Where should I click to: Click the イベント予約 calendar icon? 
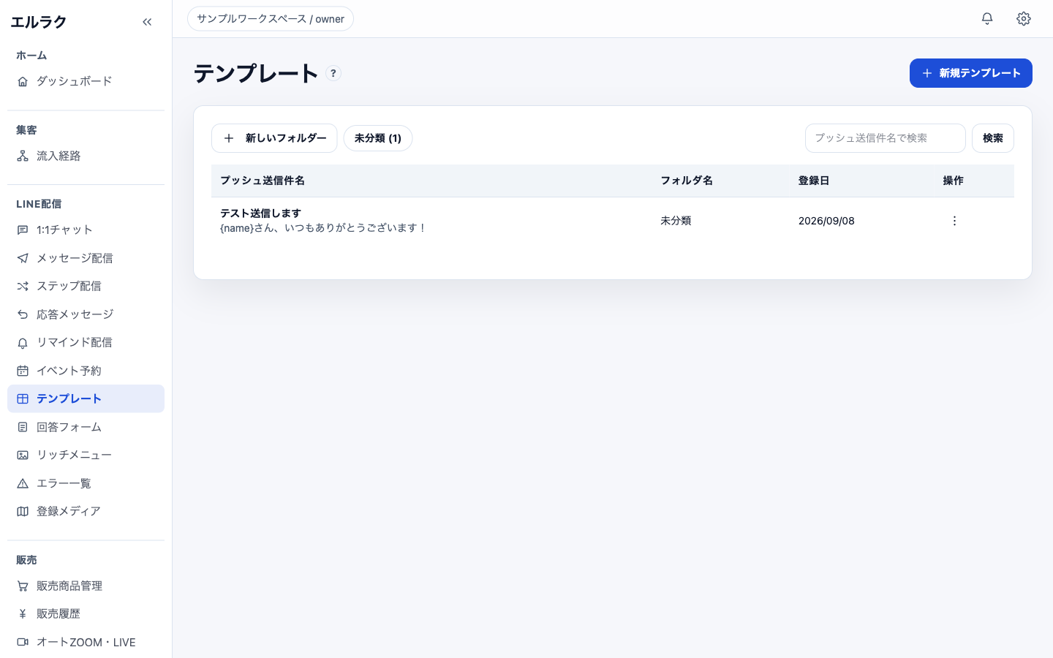[x=23, y=371]
